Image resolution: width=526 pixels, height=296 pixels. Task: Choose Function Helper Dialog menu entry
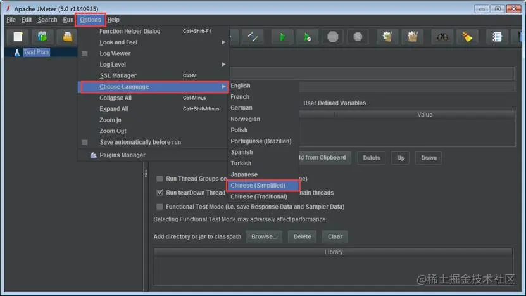click(154, 31)
